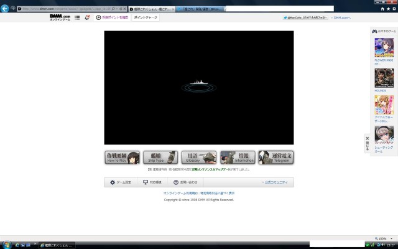Open browser Tools gear icon
Viewport: 398px width, 249px height.
pos(394,9)
